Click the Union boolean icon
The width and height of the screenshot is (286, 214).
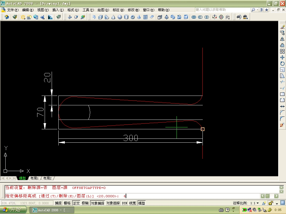[x=194, y=17]
